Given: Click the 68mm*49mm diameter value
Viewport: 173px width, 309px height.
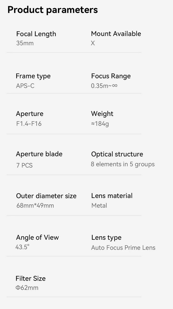Looking at the screenshot, I should click(x=35, y=206).
